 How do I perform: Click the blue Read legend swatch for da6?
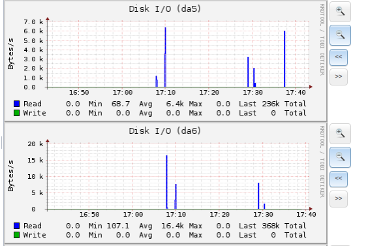16,226
